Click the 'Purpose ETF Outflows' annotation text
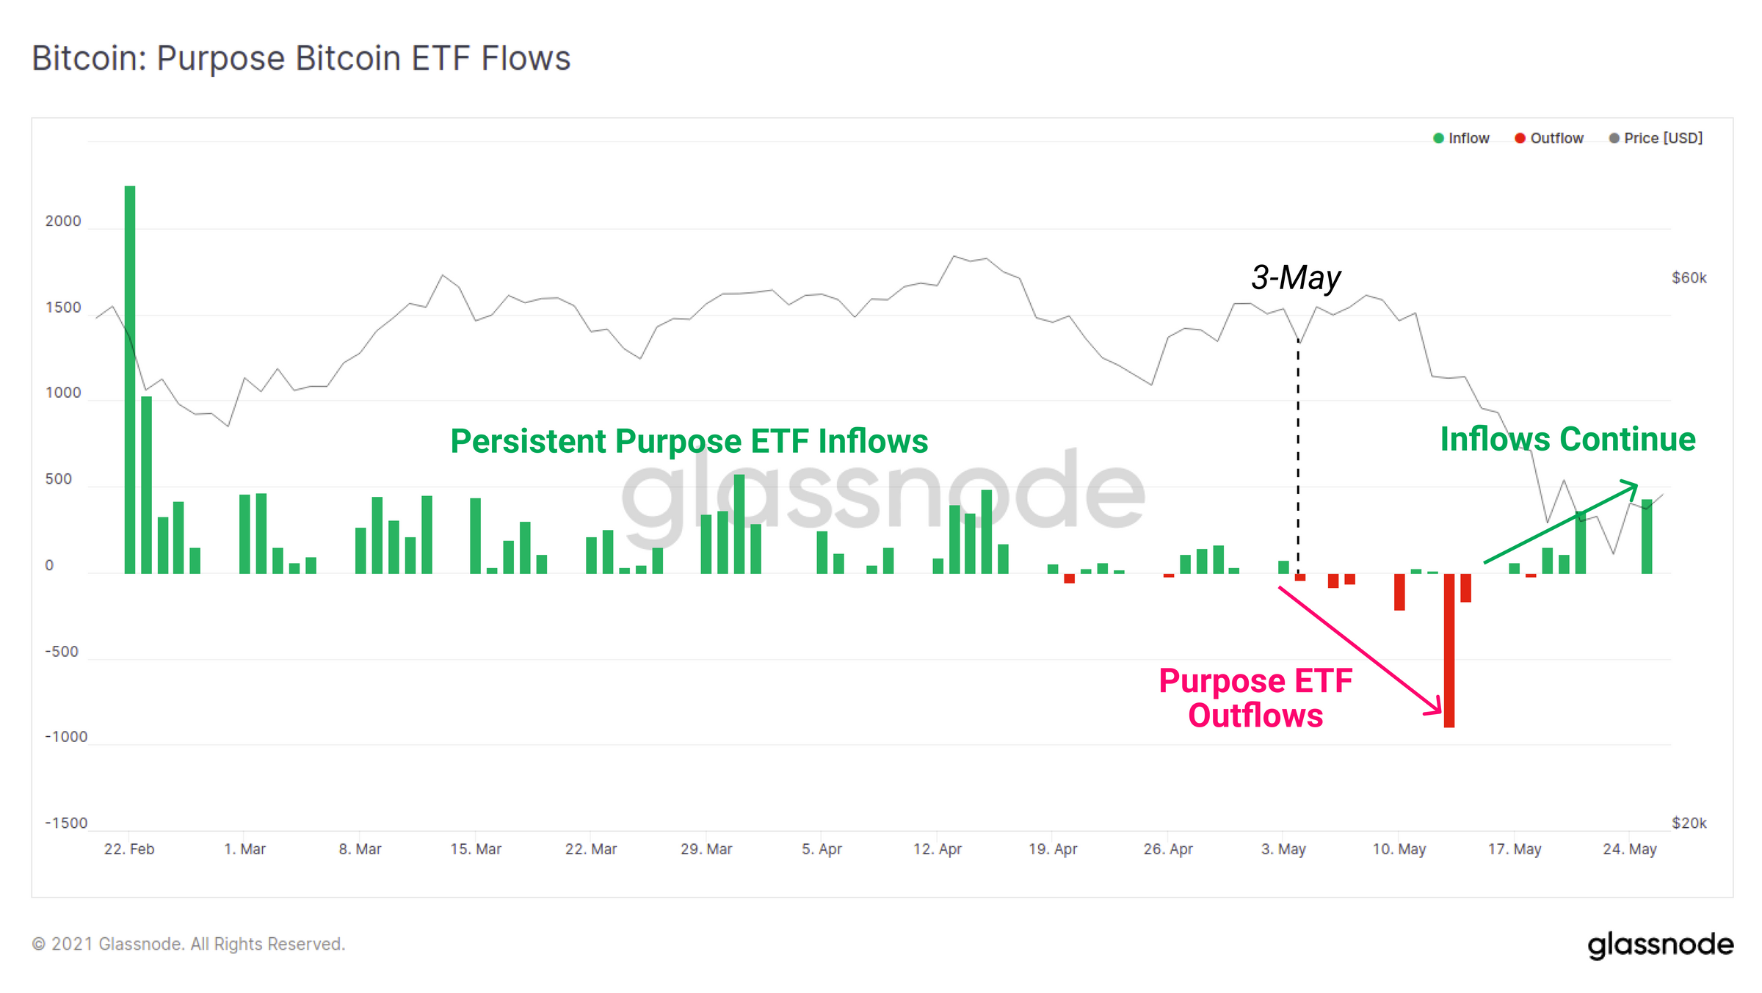The width and height of the screenshot is (1762, 993). (x=1255, y=698)
